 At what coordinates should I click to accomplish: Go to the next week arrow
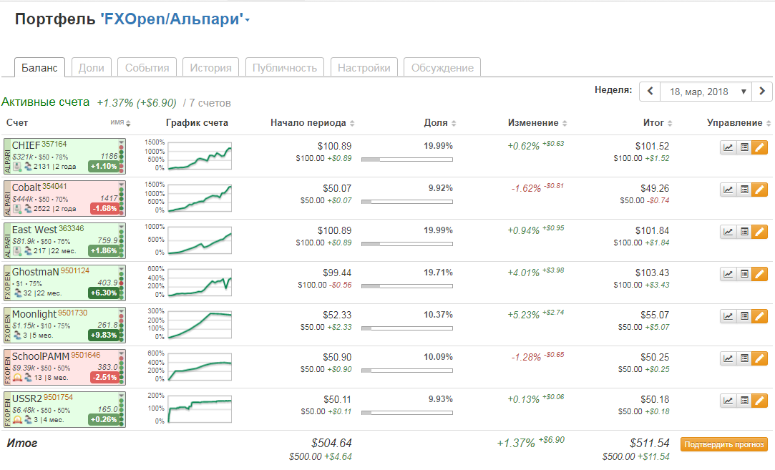(x=763, y=92)
